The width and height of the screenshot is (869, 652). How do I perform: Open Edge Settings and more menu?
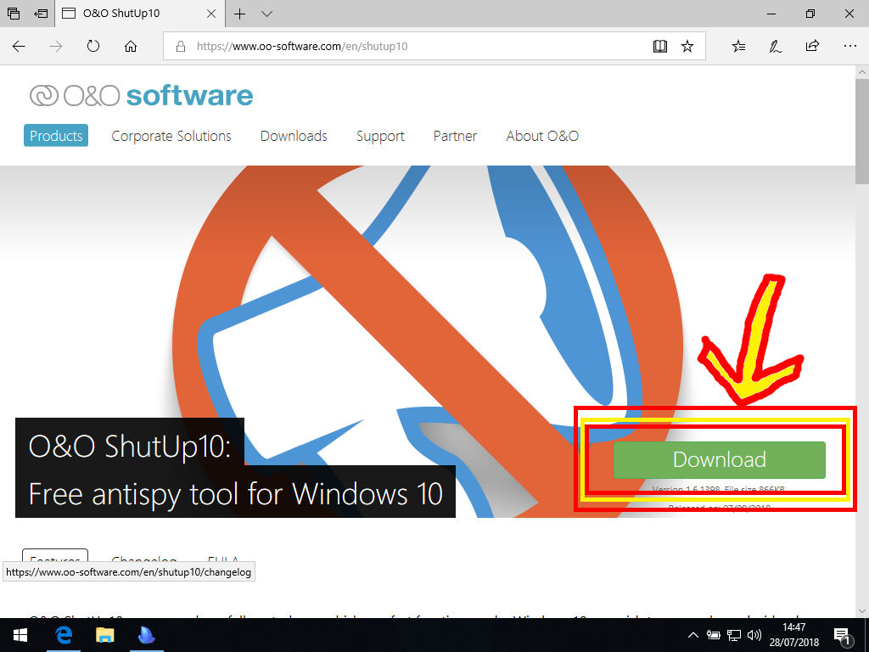(x=849, y=46)
